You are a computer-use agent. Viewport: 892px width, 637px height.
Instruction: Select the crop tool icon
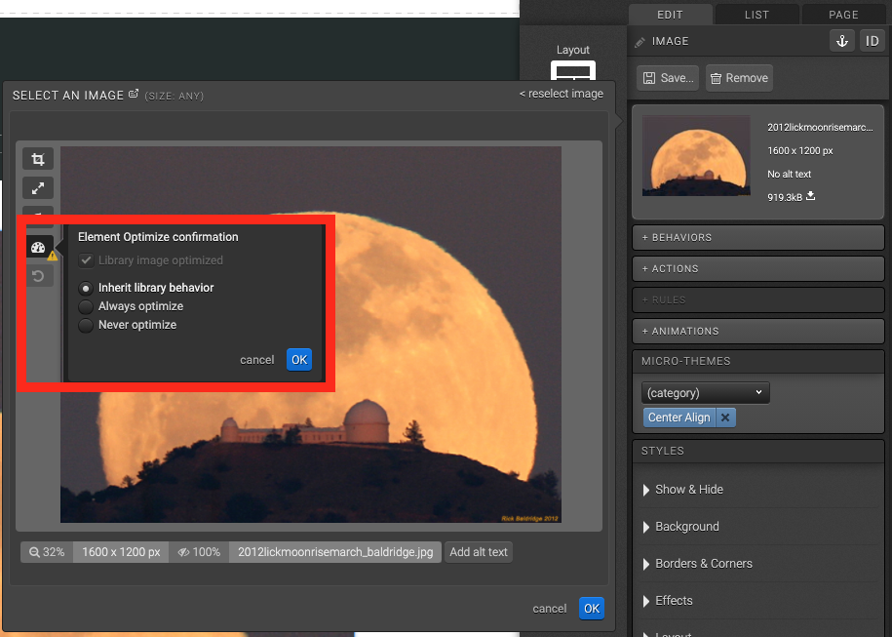click(x=38, y=159)
